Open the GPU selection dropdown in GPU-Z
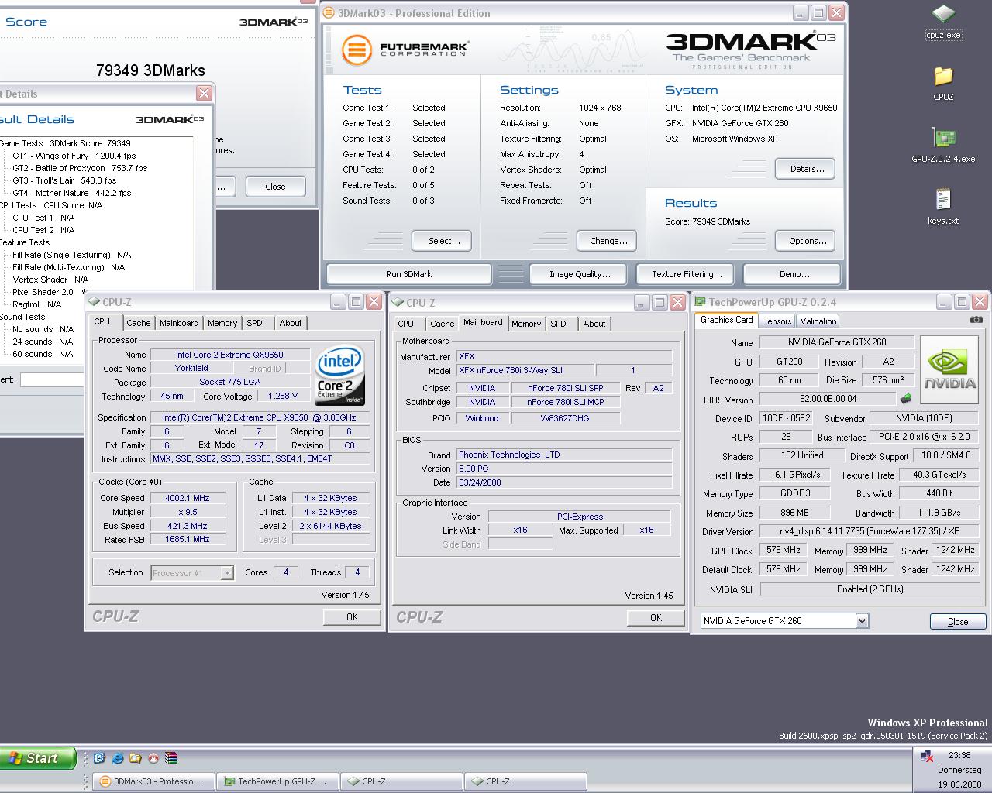The height and width of the screenshot is (793, 992). [x=862, y=620]
